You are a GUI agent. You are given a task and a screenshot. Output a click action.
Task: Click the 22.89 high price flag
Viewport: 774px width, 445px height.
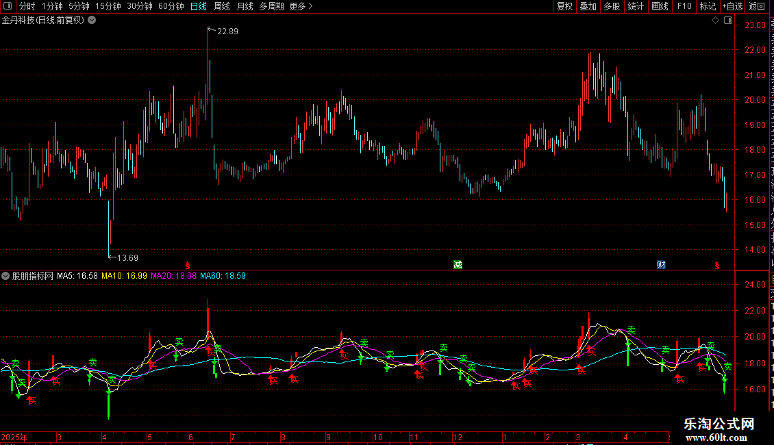point(223,31)
